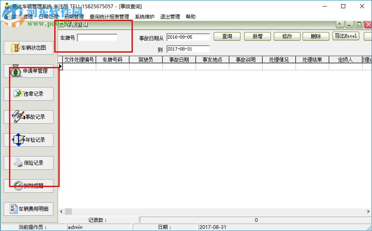Click the 事故日期 column header

tap(179, 60)
